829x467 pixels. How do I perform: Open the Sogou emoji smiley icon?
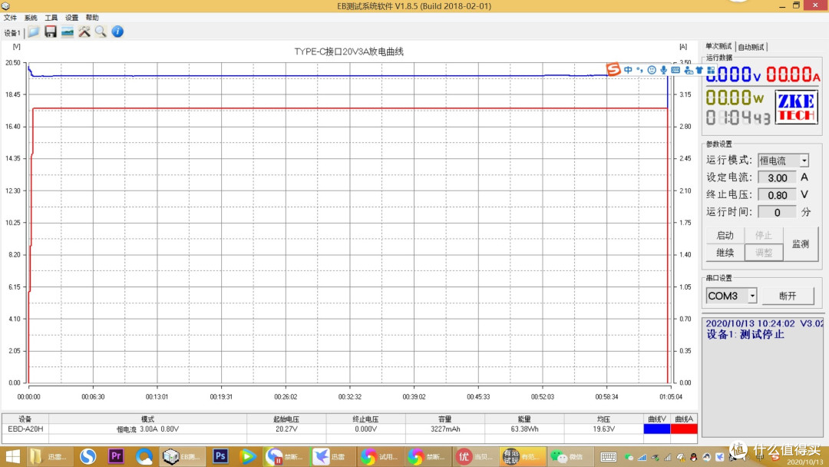tap(652, 70)
